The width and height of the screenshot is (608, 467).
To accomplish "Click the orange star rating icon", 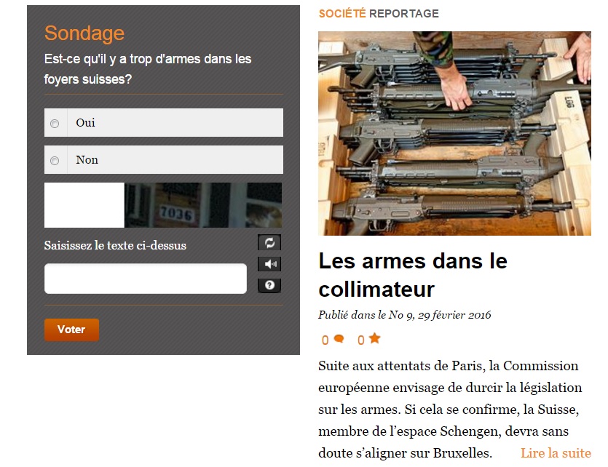I will point(374,338).
